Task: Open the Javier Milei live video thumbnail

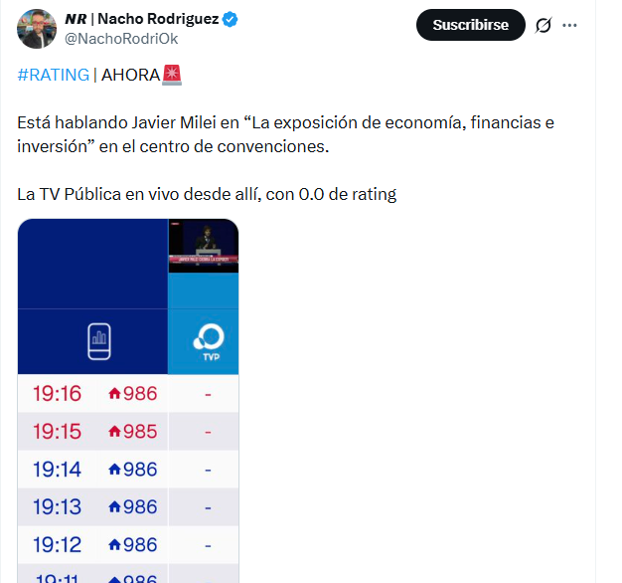Action: pyautogui.click(x=203, y=246)
